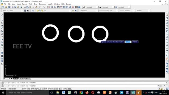
Task: Select the Move modify tool
Action: click(x=167, y=29)
